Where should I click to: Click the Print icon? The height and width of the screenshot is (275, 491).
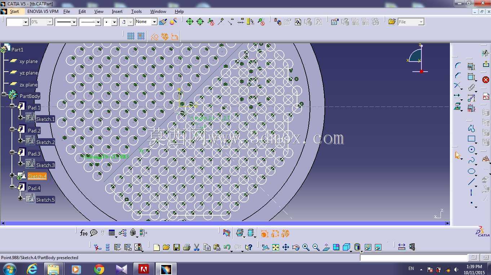187,247
